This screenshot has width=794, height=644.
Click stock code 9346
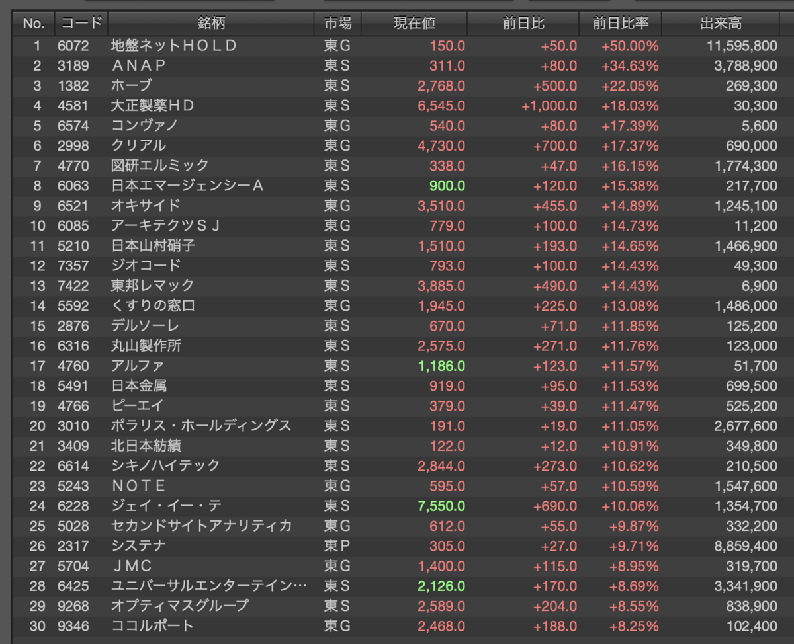(x=72, y=625)
